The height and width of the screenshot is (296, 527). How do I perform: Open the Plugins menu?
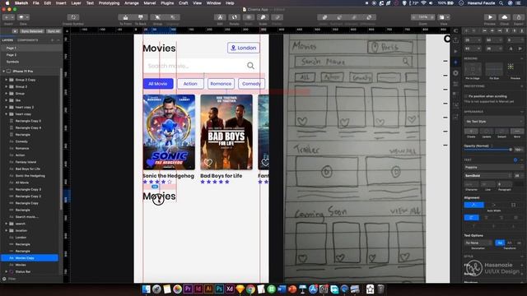tap(167, 3)
